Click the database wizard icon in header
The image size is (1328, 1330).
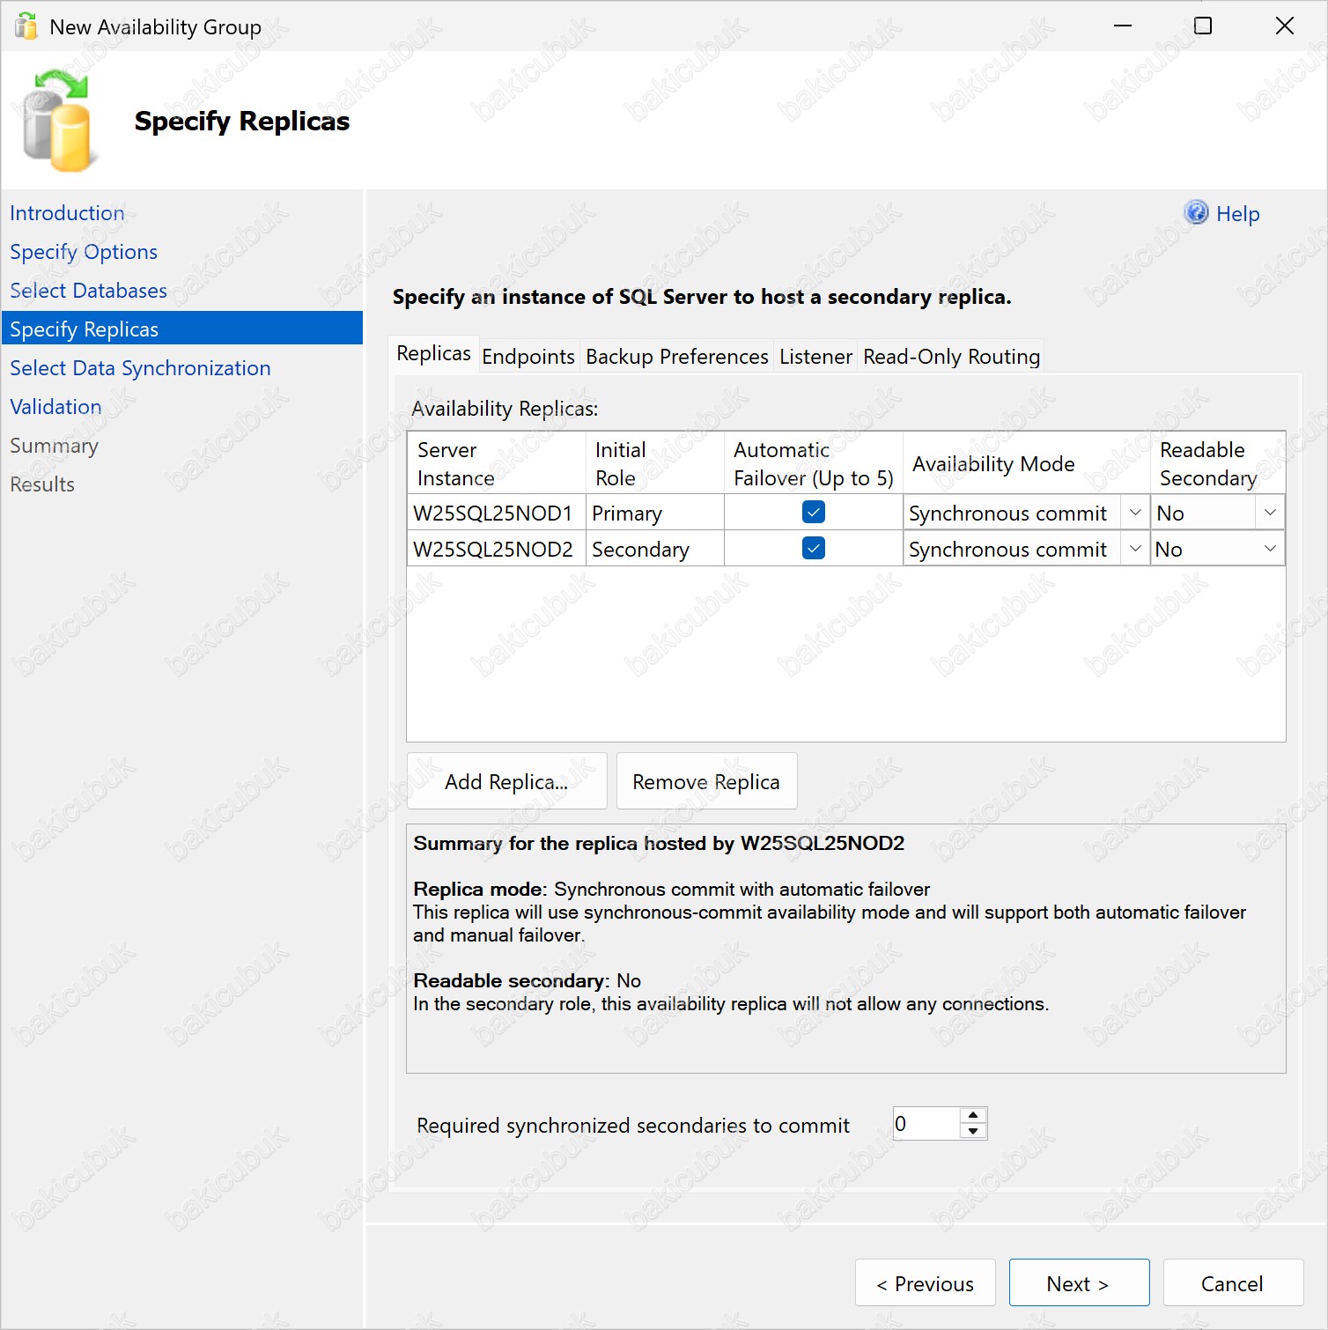coord(58,122)
